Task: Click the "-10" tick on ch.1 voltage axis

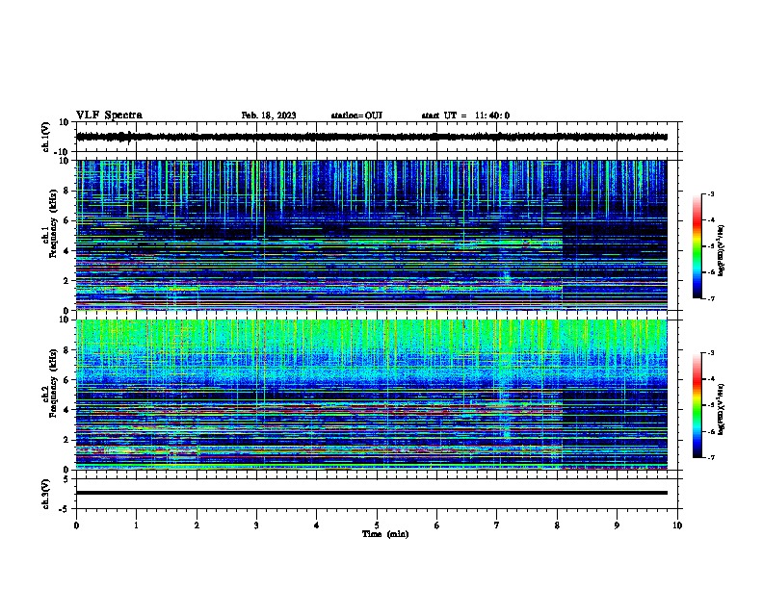Action: click(x=63, y=152)
